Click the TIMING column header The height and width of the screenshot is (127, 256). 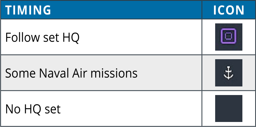point(28,10)
